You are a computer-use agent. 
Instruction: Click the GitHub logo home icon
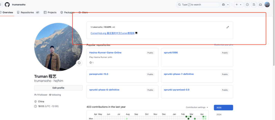[7, 5]
